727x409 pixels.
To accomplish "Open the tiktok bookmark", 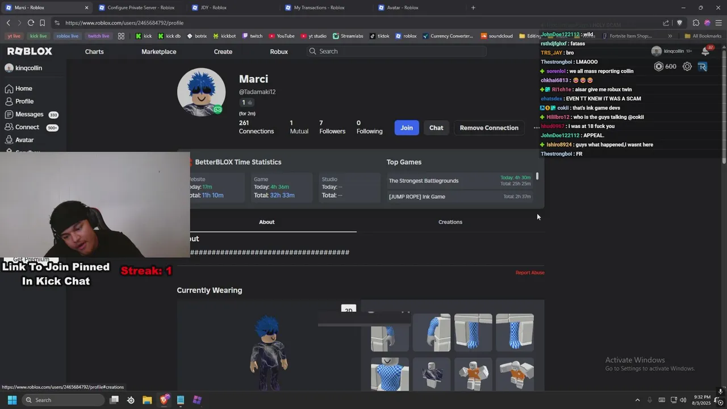I will 379,36.
